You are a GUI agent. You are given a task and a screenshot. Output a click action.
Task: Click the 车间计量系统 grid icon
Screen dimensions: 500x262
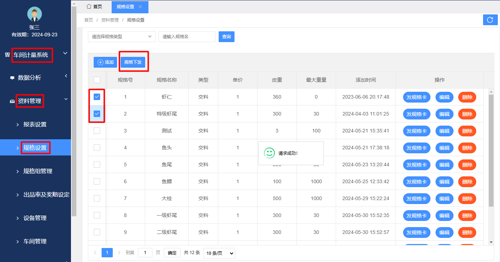tap(8, 55)
